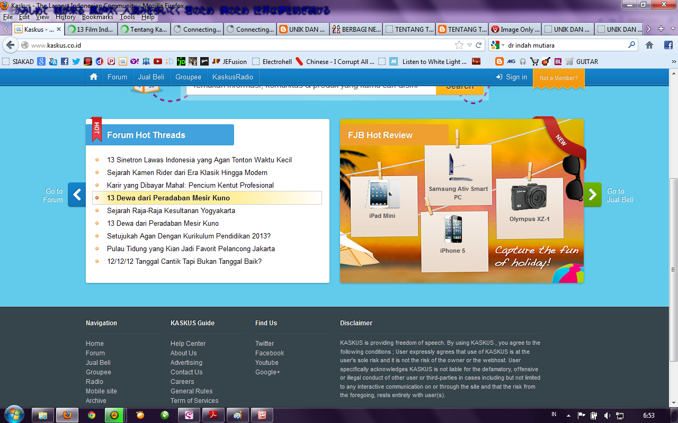Open thread Pulau Tidung yang Kian Jadi Favorit
678x423 pixels.
191,249
